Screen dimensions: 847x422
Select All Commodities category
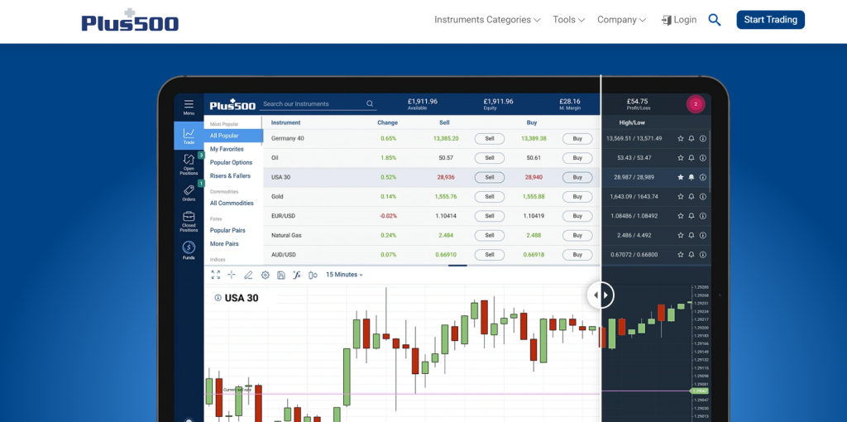tap(232, 204)
